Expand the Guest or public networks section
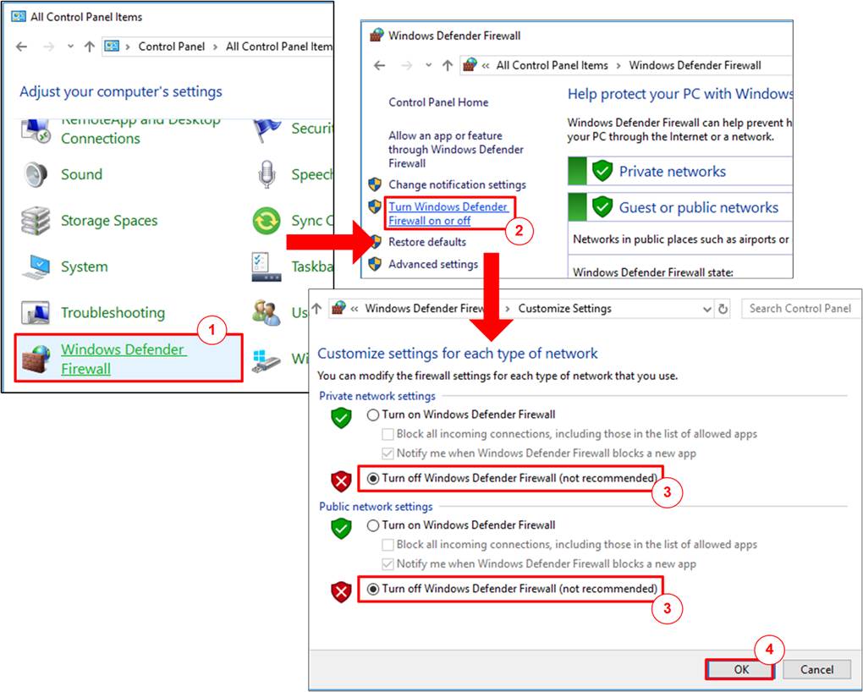The height and width of the screenshot is (692, 863). click(680, 207)
